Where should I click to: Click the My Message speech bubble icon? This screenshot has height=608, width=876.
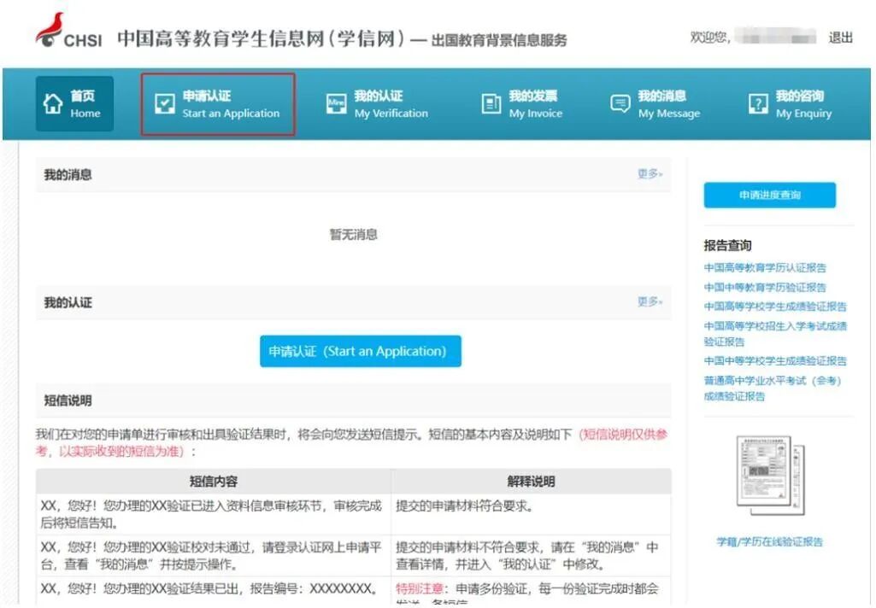[x=620, y=104]
